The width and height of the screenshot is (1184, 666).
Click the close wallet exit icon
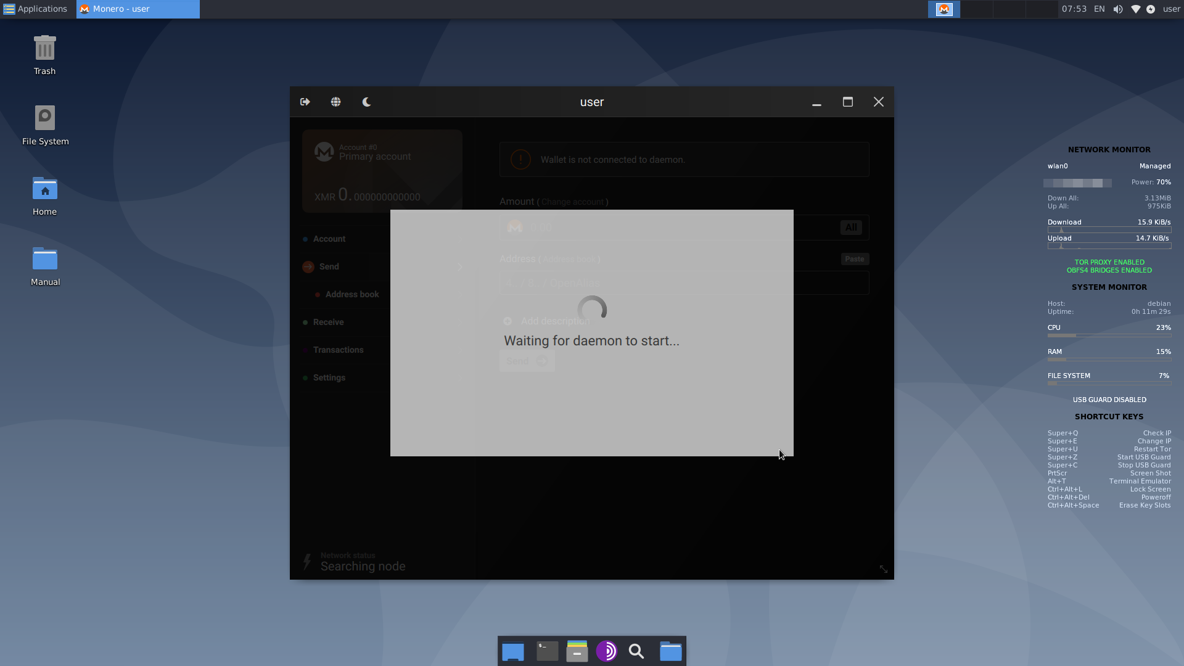[x=305, y=102]
